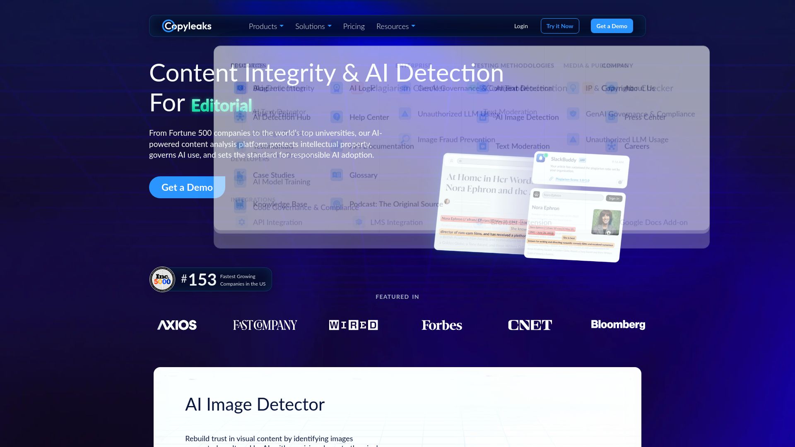Go to the Pricing page

point(354,26)
